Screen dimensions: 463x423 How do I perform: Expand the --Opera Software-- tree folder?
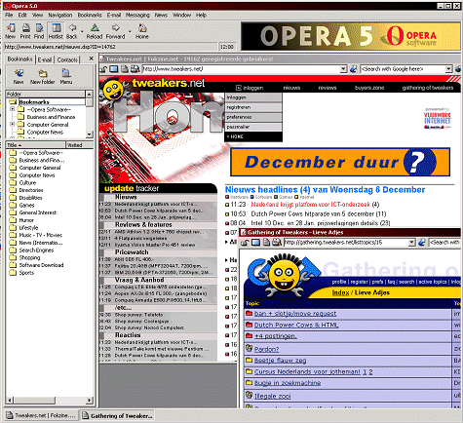13,109
